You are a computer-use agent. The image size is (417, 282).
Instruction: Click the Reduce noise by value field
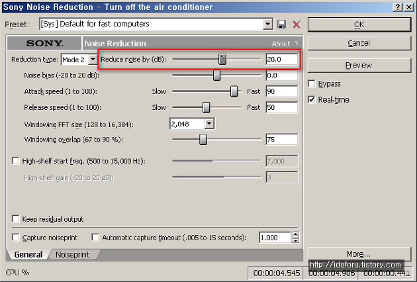(x=281, y=59)
